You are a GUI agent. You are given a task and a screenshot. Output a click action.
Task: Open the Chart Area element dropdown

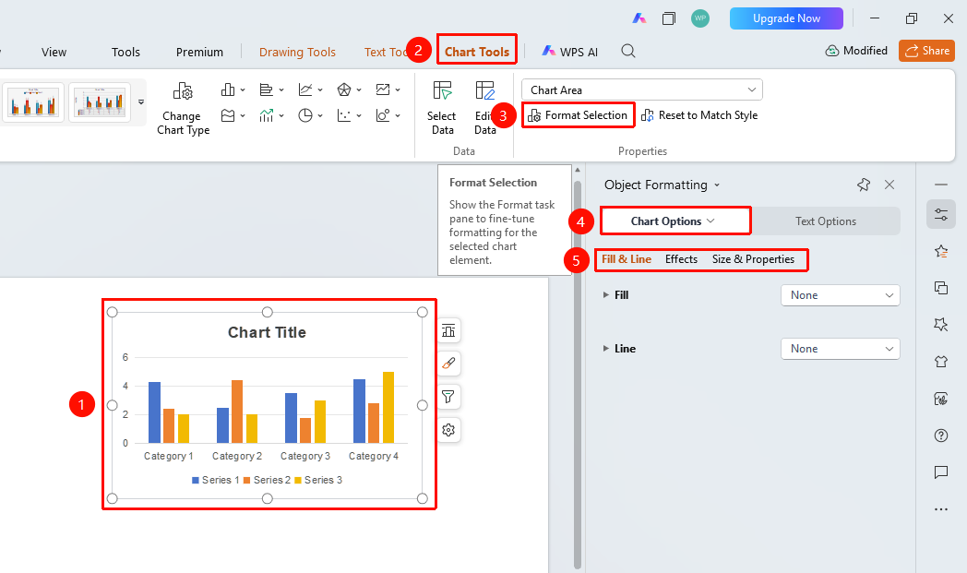pyautogui.click(x=642, y=90)
